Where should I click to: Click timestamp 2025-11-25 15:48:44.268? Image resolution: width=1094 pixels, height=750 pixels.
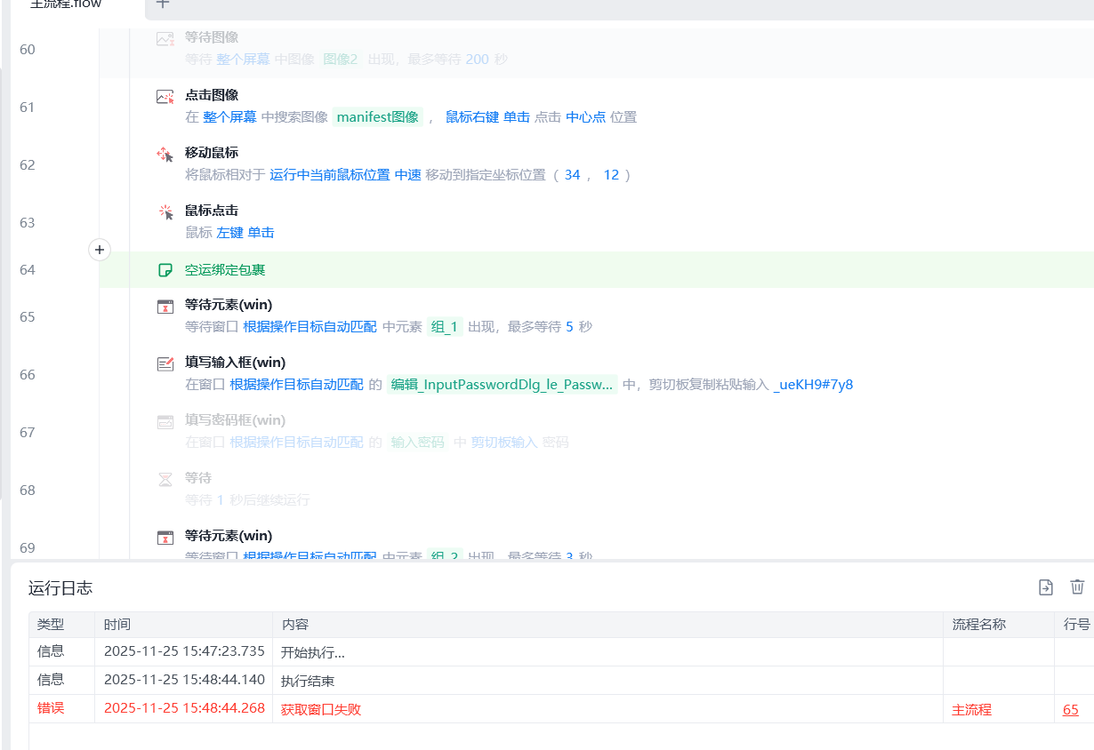184,708
